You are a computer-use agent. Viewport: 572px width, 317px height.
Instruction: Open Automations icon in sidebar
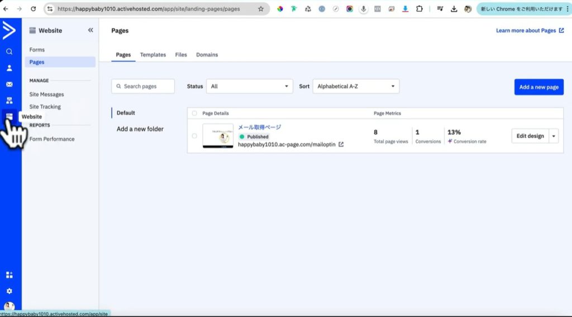pos(9,100)
